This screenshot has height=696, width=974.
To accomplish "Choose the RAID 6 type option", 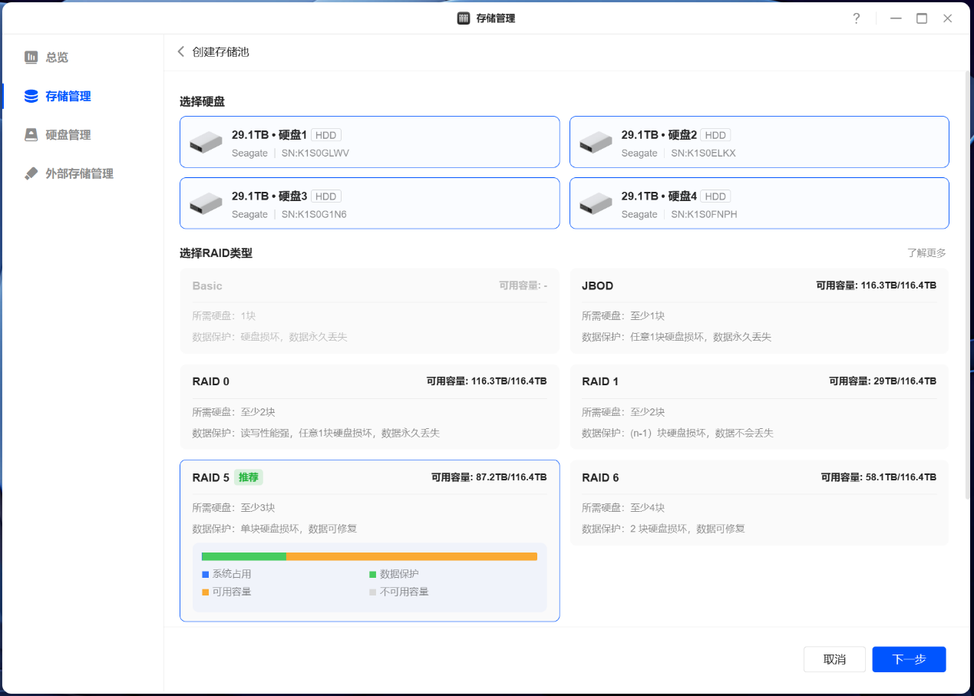I will (758, 502).
